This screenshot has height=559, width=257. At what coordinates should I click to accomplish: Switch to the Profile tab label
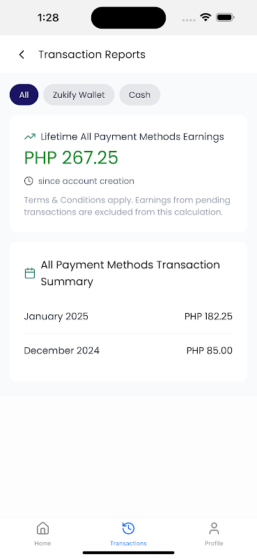pyautogui.click(x=214, y=544)
